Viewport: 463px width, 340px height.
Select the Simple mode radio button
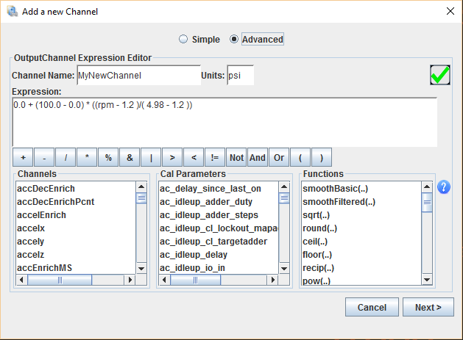(x=183, y=39)
